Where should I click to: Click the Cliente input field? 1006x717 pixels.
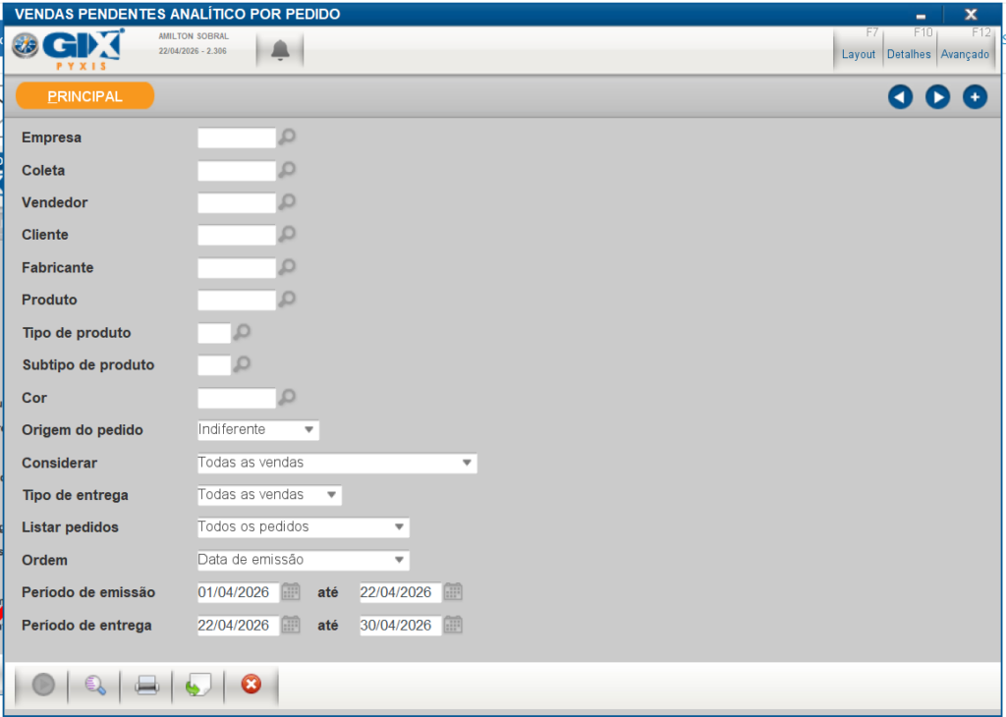[237, 235]
